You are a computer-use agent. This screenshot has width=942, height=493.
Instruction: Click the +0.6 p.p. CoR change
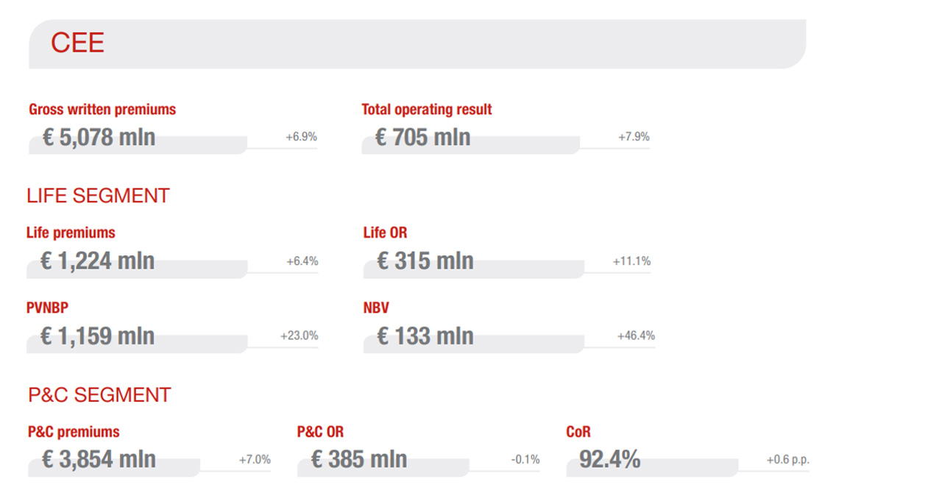click(787, 460)
